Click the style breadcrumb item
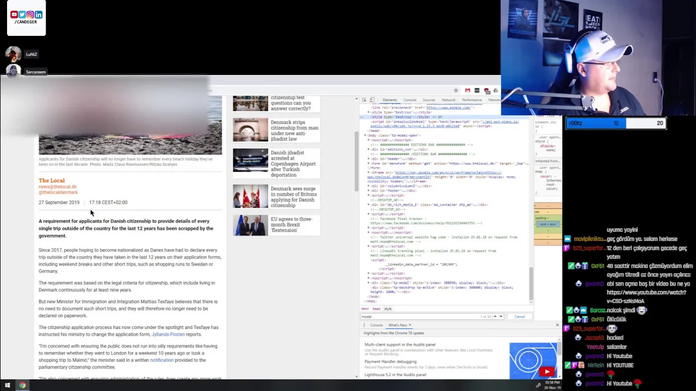The height and width of the screenshot is (391, 696). pyautogui.click(x=388, y=308)
